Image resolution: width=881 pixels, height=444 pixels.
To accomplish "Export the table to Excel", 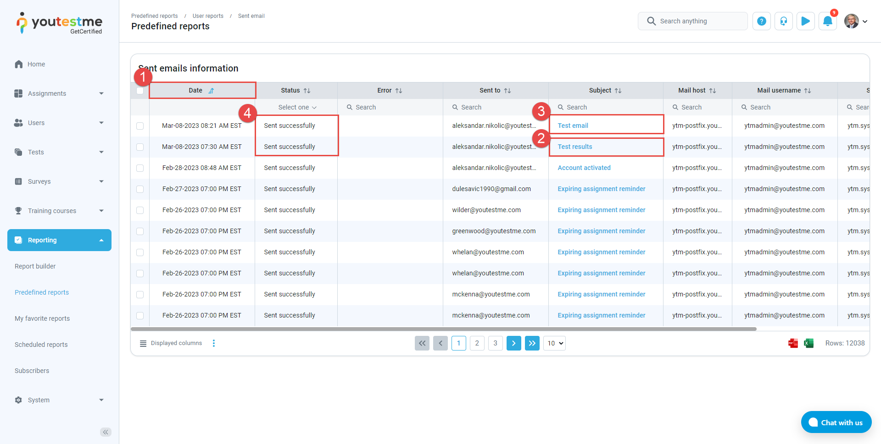I will 809,343.
